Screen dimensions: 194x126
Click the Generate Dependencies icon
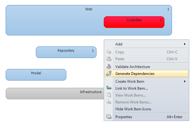click(x=109, y=73)
